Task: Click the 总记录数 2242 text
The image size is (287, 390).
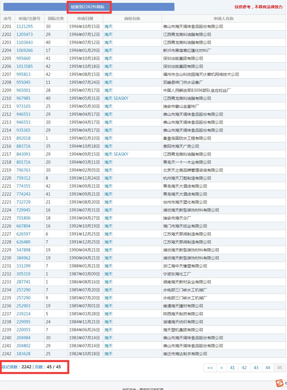Action: coord(17,367)
